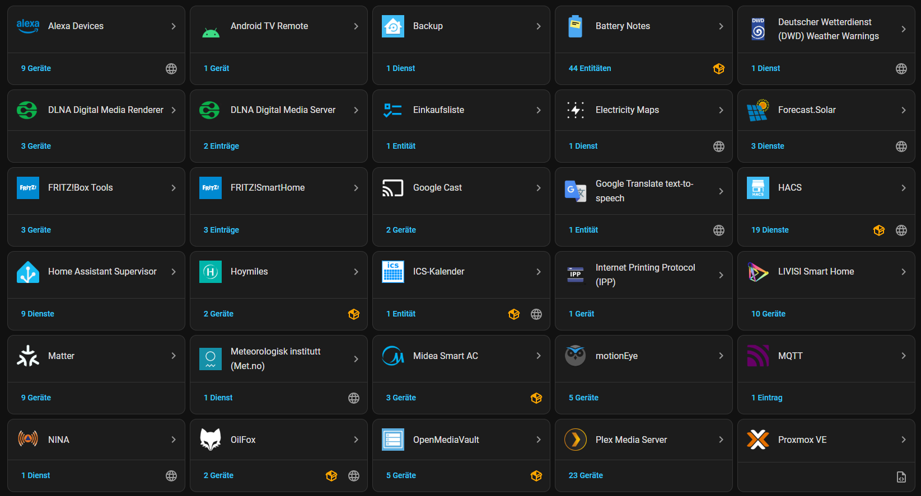Screen dimensions: 921x496
Task: Expand Google Cast using its chevron
Action: 539,188
